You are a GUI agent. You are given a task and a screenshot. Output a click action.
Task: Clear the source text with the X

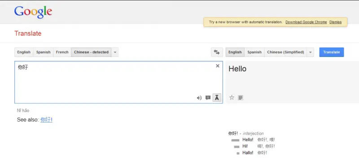click(x=218, y=66)
